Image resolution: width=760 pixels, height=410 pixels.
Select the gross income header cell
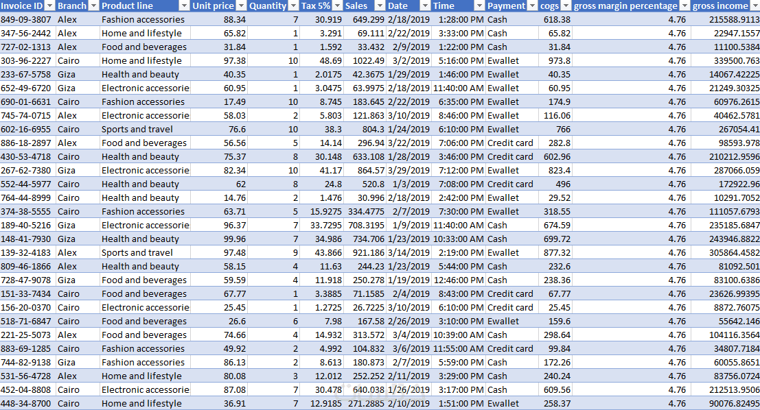pyautogui.click(x=725, y=5)
